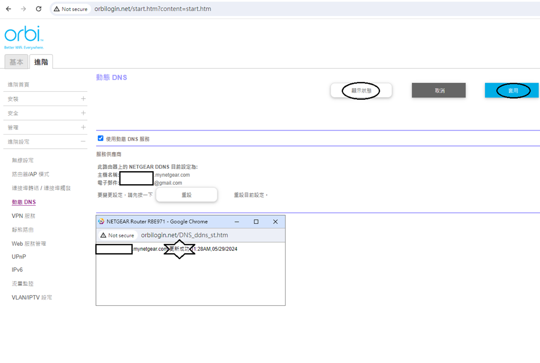Viewport: 540px width, 363px height.
Task: Maximize the NETGEAR Router popup window
Action: point(256,221)
